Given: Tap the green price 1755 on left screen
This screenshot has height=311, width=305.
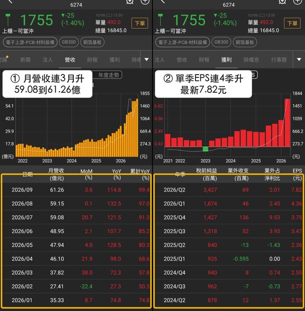Looking at the screenshot, I should point(37,20).
